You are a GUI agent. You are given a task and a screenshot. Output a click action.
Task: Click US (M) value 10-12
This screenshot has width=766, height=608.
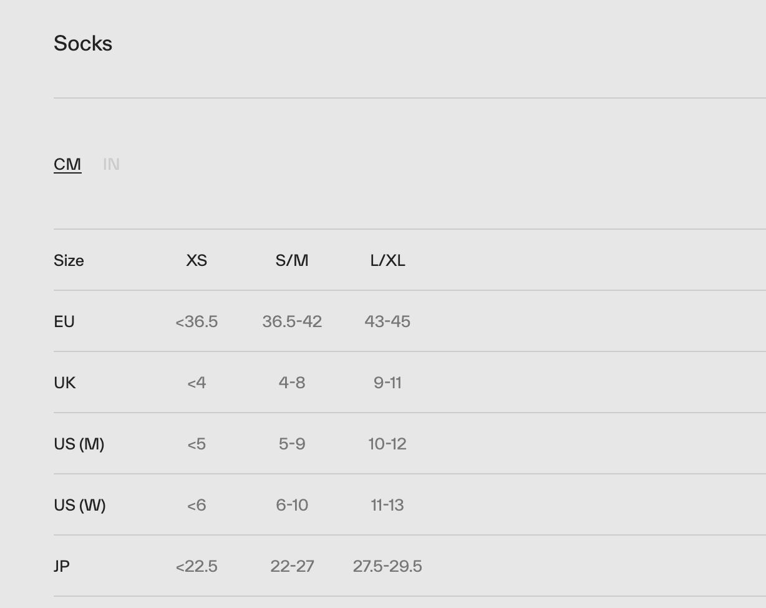point(387,444)
